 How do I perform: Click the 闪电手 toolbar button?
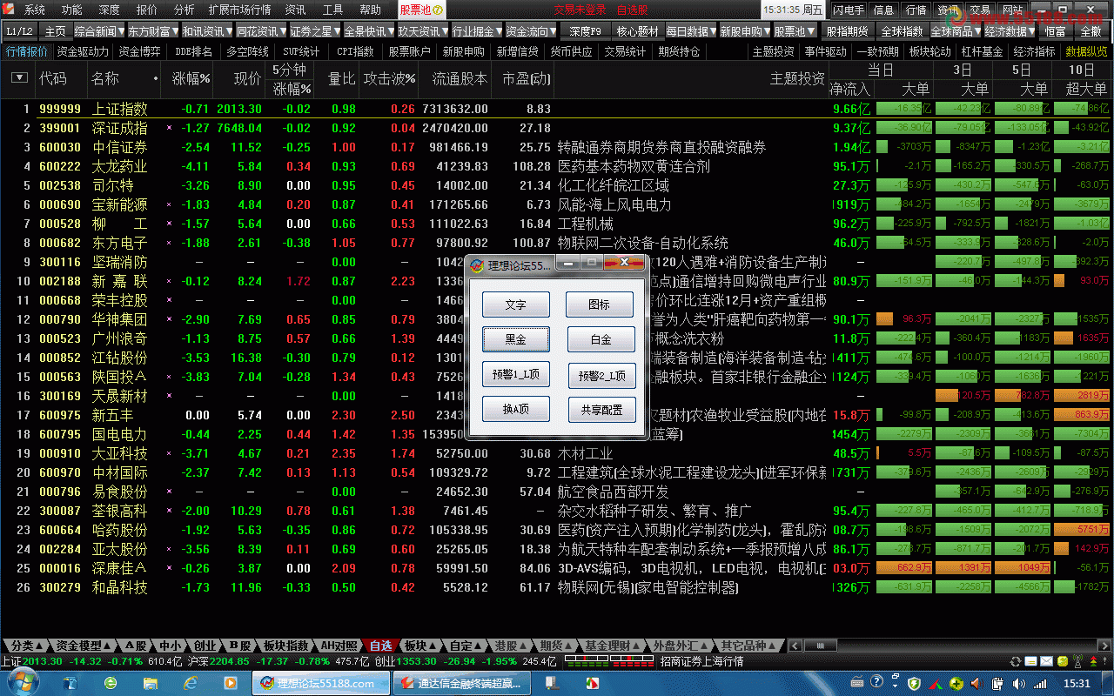[848, 10]
